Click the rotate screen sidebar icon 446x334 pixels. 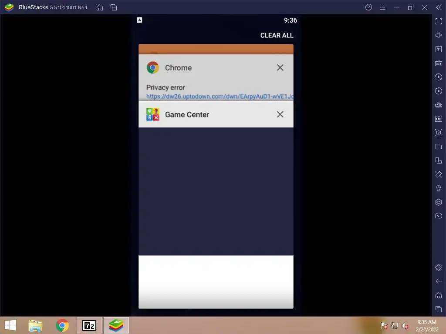[439, 160]
